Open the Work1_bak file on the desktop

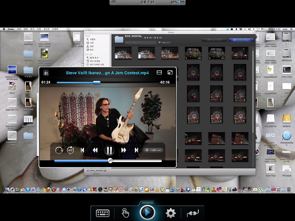click(28, 103)
